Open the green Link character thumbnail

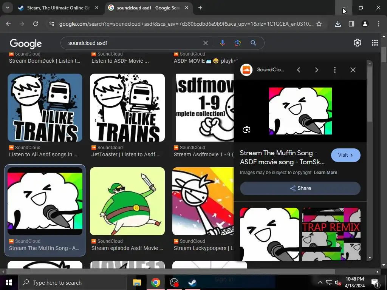click(x=127, y=201)
